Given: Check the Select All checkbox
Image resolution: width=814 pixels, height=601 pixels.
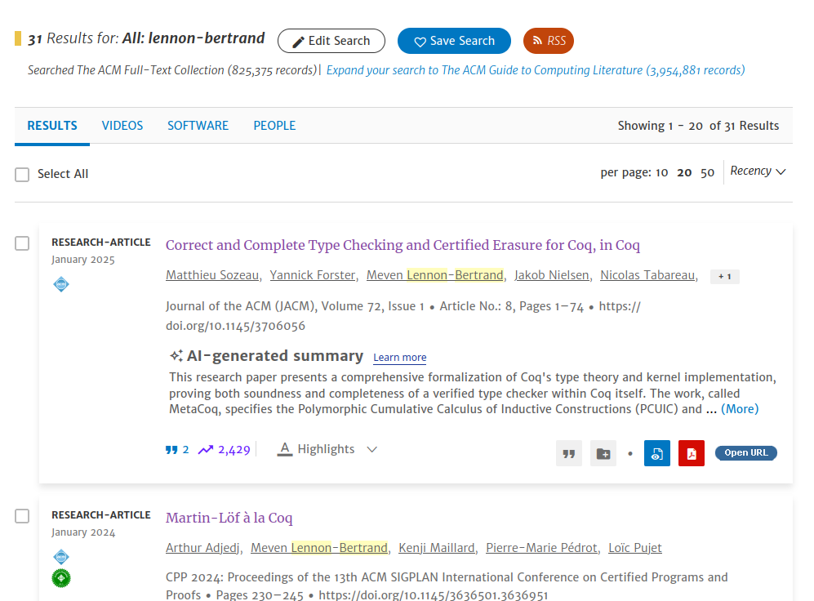Looking at the screenshot, I should 22,174.
